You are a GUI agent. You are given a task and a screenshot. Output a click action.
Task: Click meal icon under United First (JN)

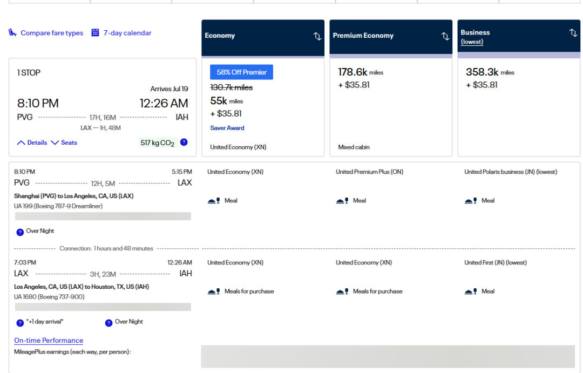pos(471,291)
